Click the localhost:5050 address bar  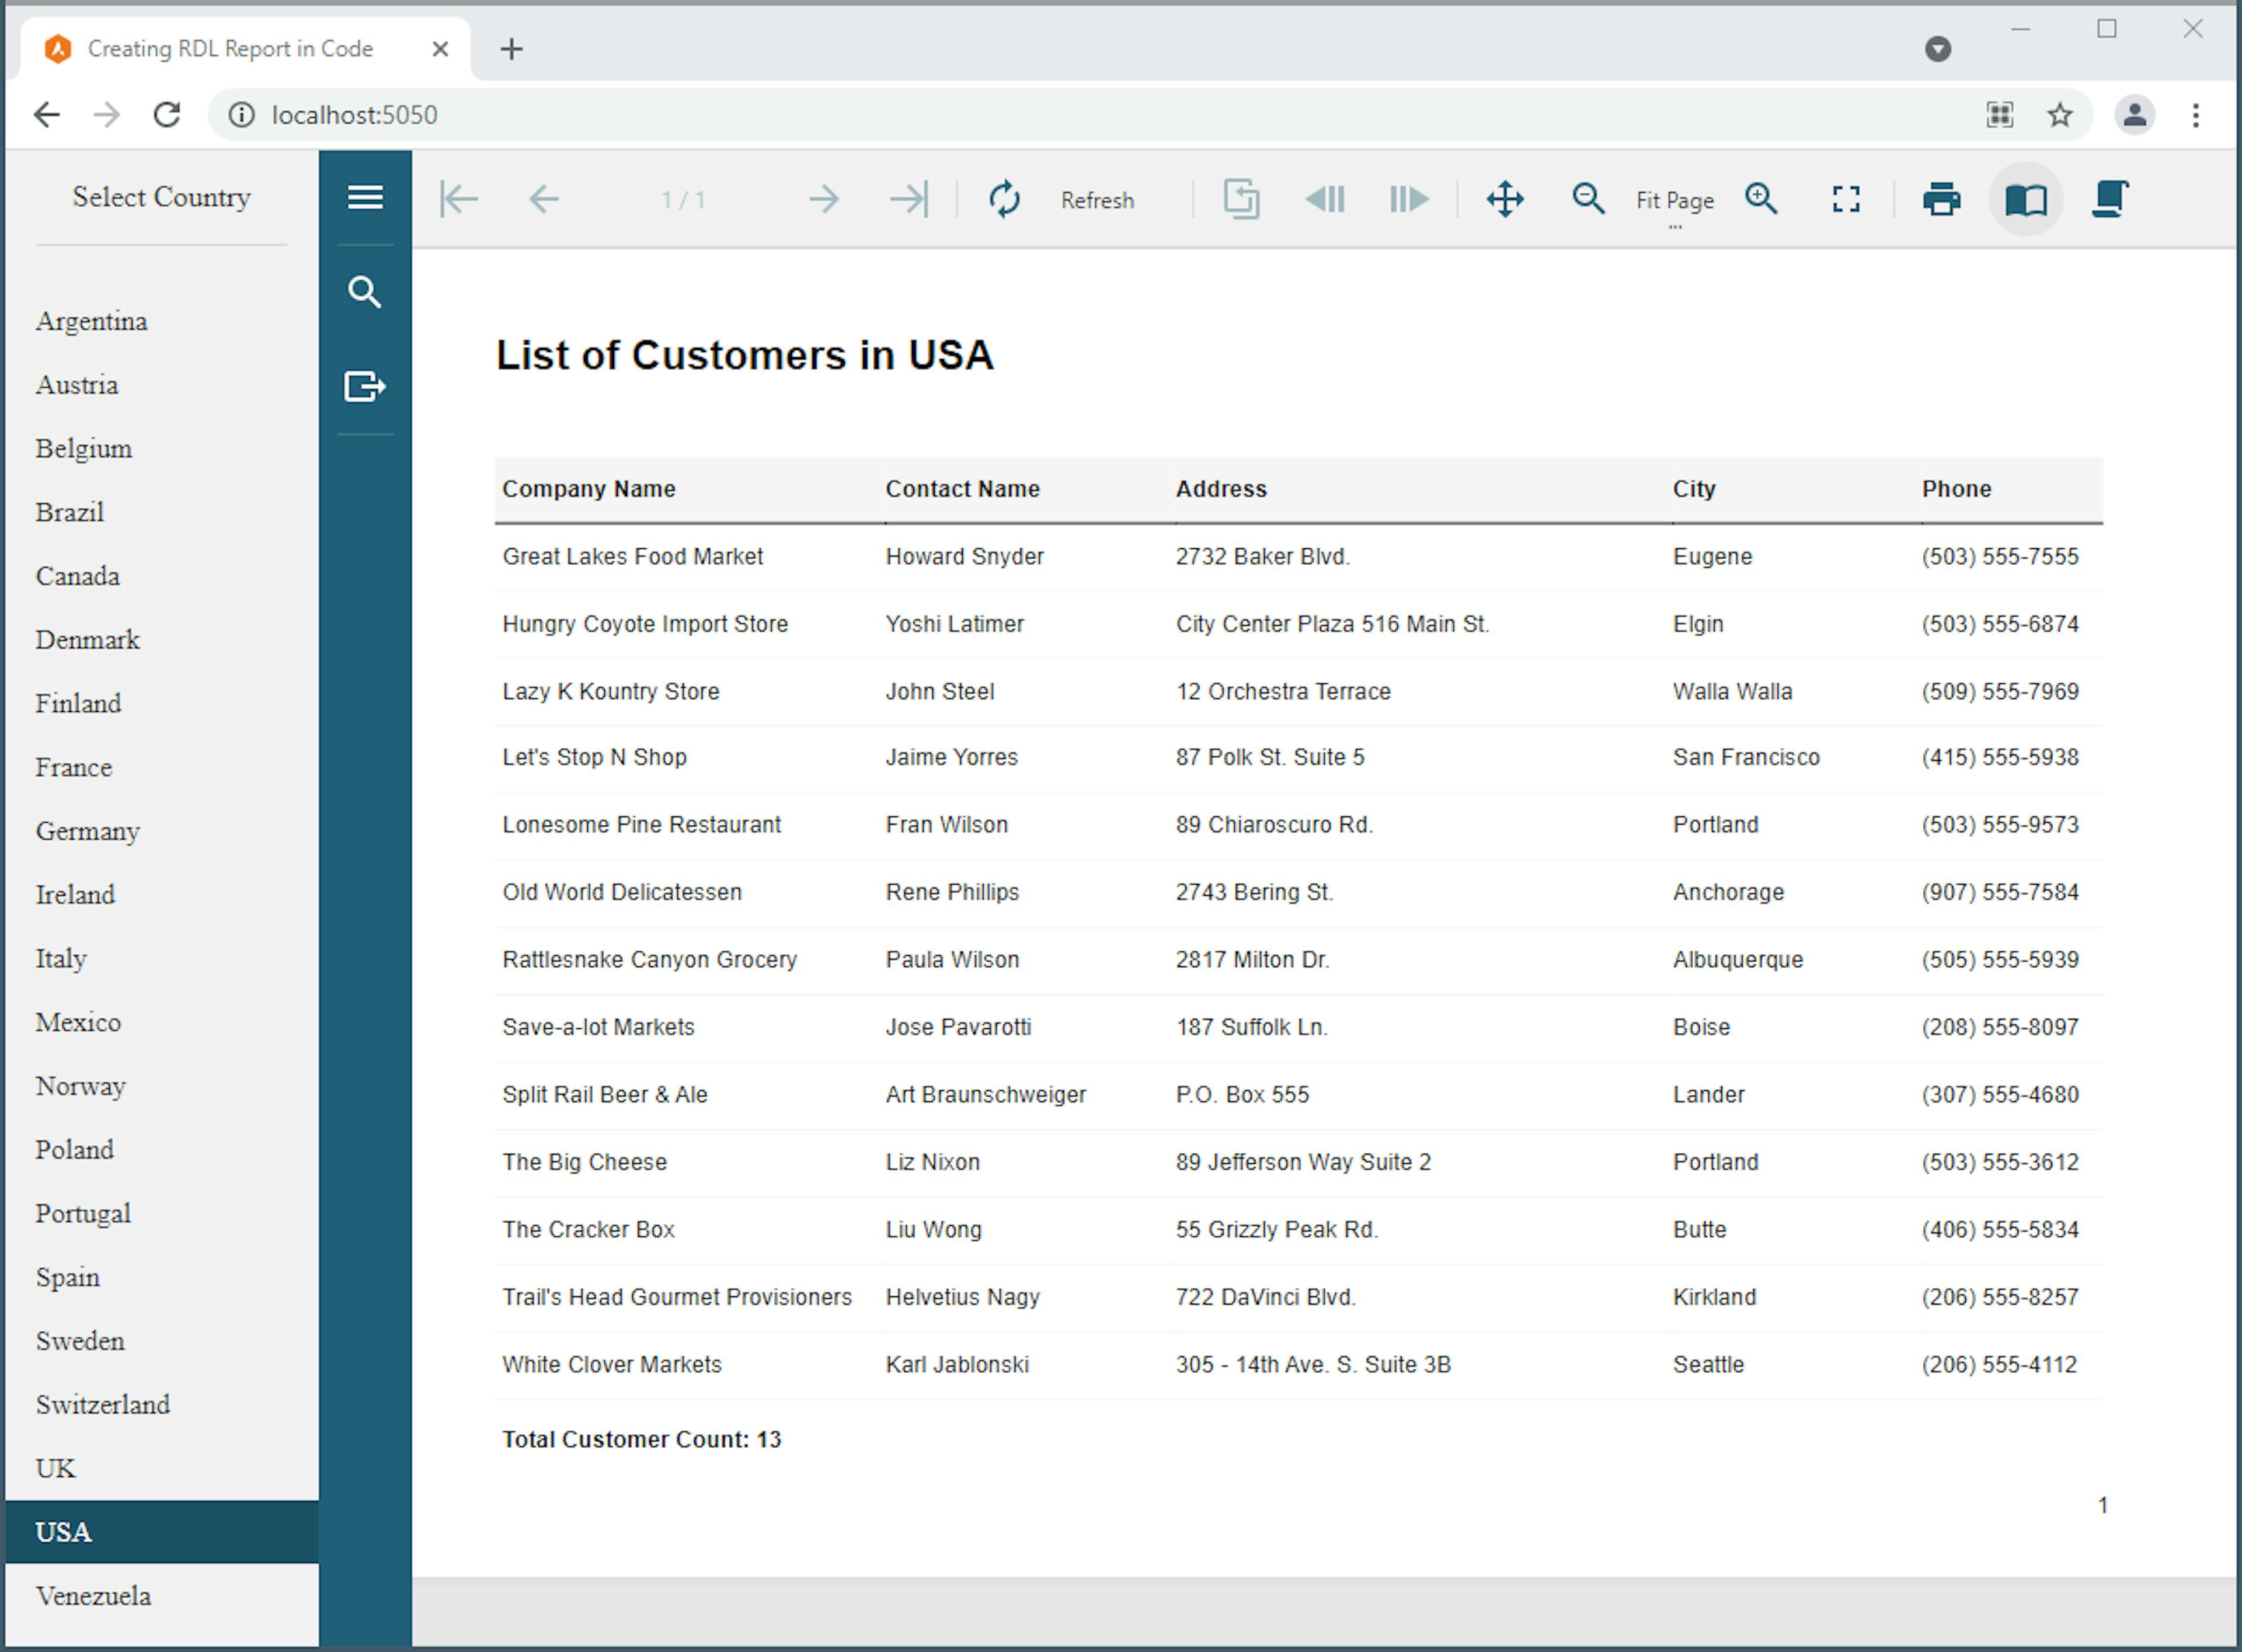355,115
